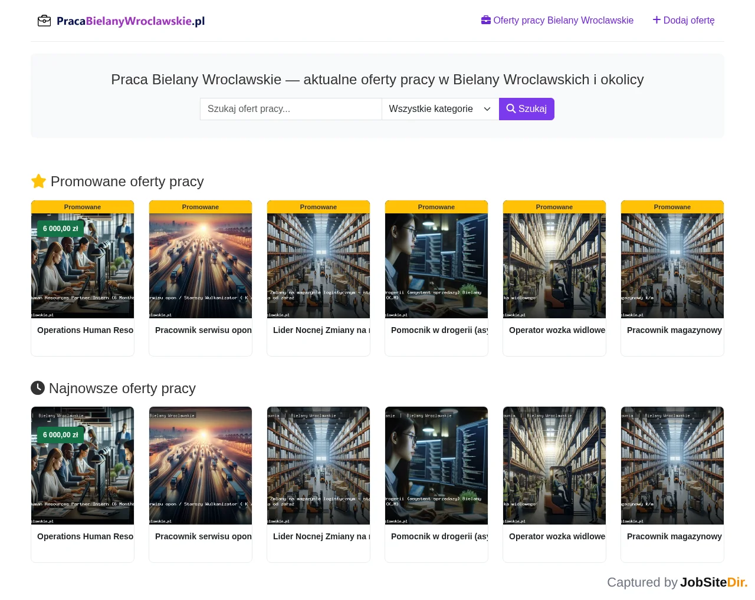
Task: Click newest Operator wozka widlowego title
Action: pos(557,536)
